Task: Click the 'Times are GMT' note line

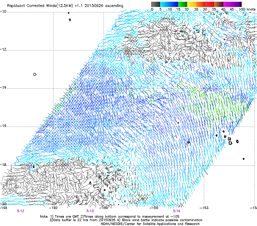Action: [110, 217]
